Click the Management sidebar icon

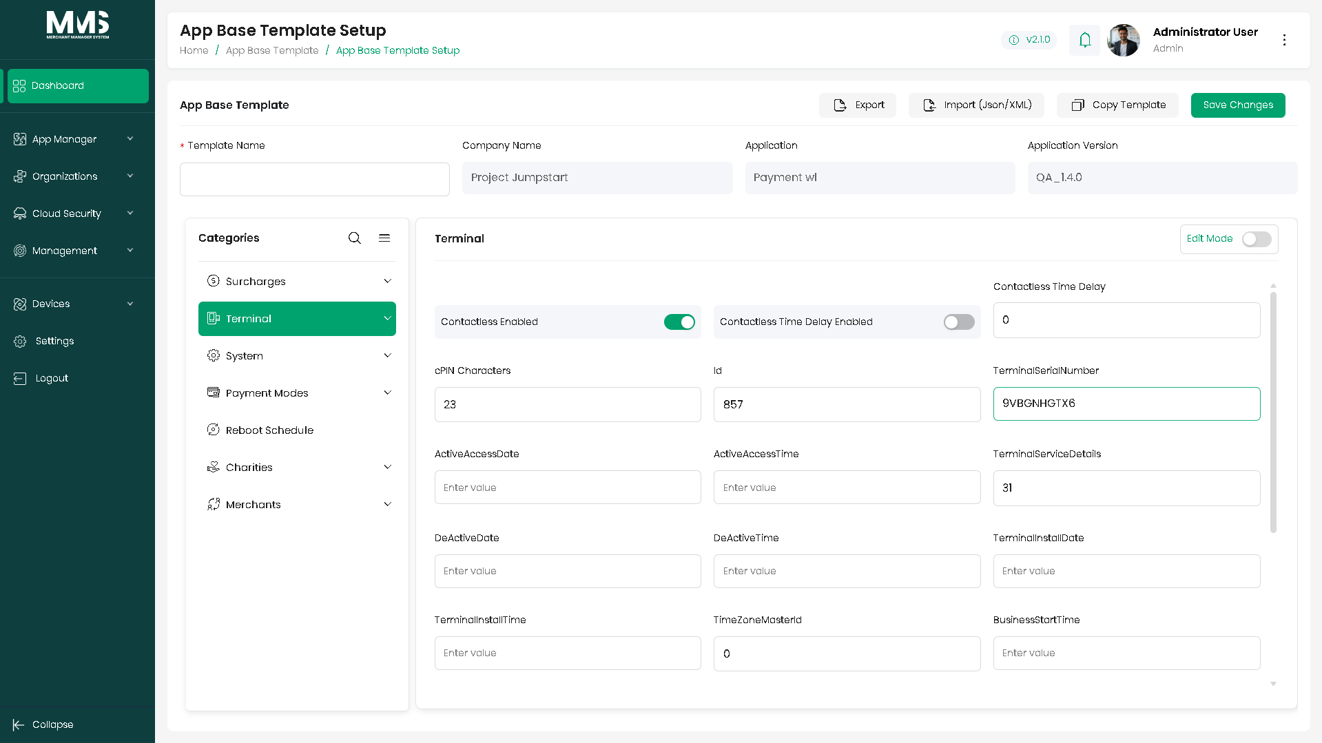pyautogui.click(x=20, y=251)
